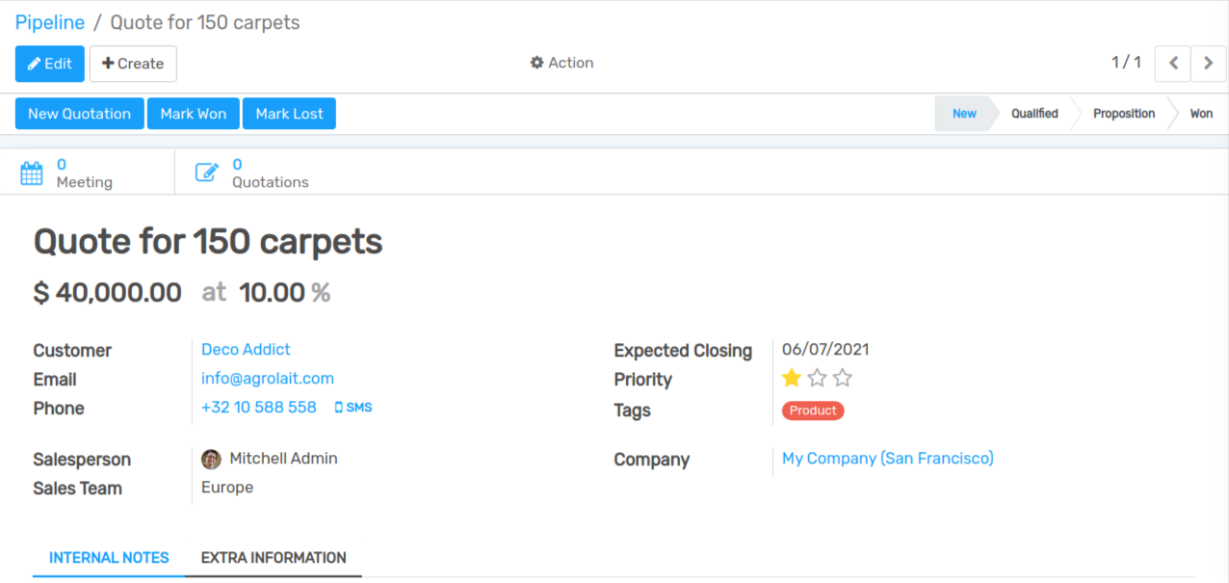The height and width of the screenshot is (583, 1229).
Task: Click New Quotation button
Action: click(80, 114)
